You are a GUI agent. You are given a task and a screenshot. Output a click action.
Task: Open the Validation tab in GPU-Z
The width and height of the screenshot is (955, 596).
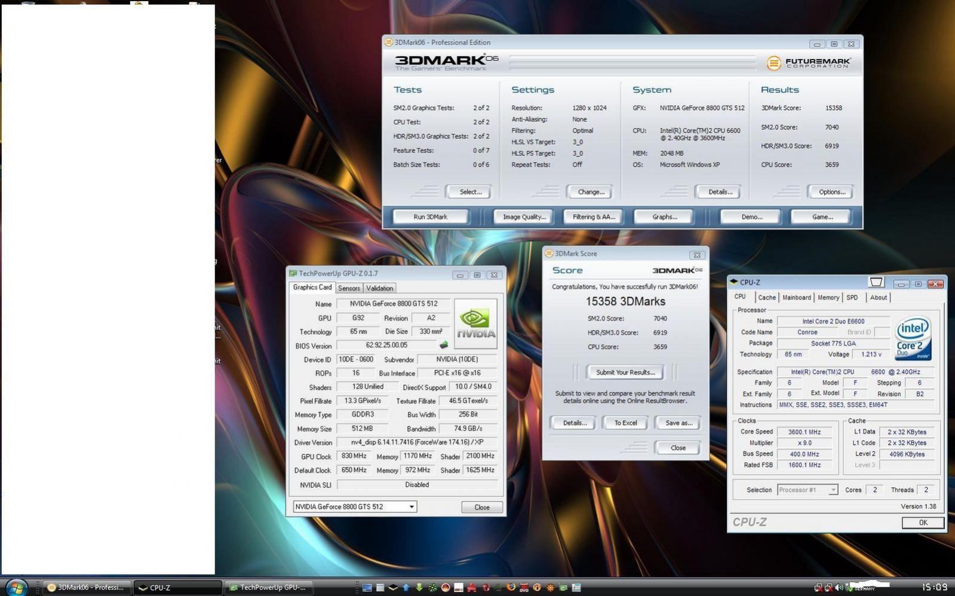[x=380, y=288]
